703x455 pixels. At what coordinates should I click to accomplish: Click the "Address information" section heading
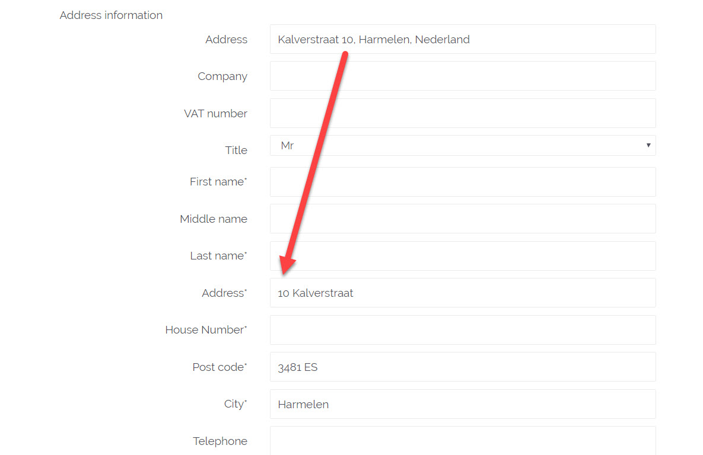(x=111, y=15)
